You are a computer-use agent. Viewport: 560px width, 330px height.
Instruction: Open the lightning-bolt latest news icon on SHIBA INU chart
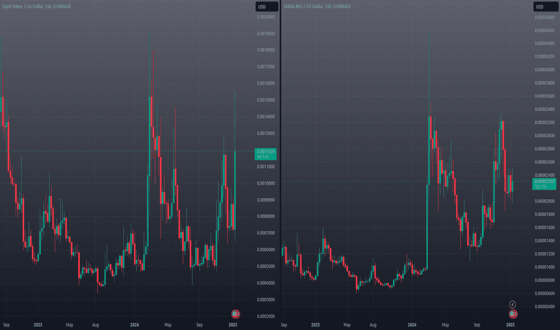click(x=512, y=304)
